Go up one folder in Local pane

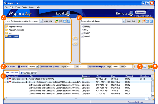coord(57,21)
